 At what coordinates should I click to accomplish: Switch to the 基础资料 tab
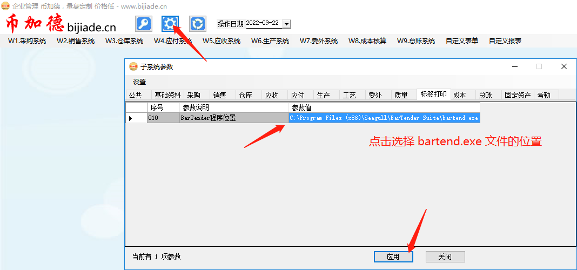pyautogui.click(x=168, y=95)
